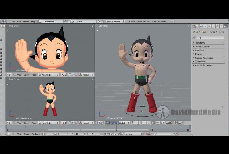Open the Add menu
Viewport: 229px width, 154px height.
19,21
